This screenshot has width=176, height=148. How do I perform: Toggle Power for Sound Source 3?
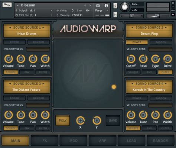tap(14, 98)
